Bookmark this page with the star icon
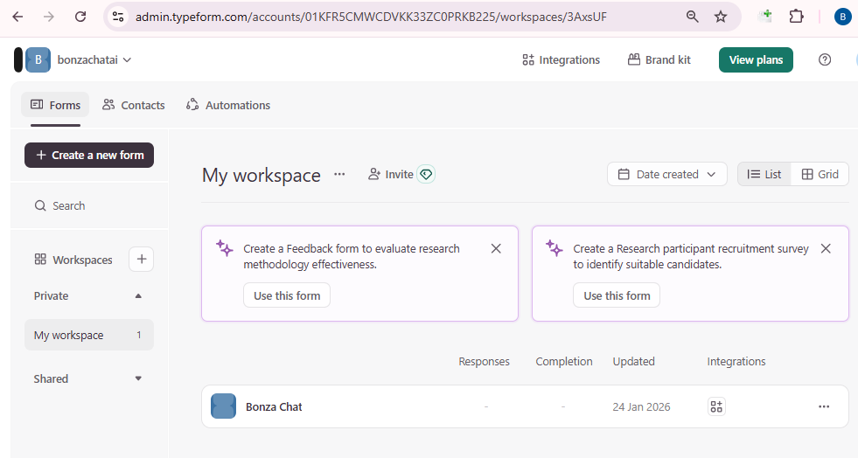This screenshot has width=858, height=458. point(720,17)
